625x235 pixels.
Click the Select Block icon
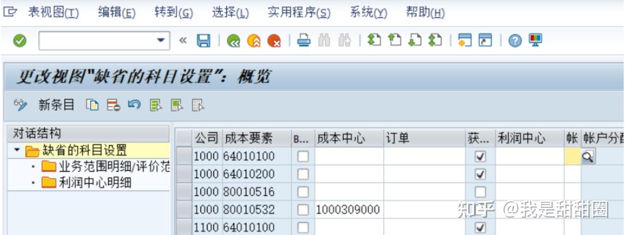[x=177, y=105]
